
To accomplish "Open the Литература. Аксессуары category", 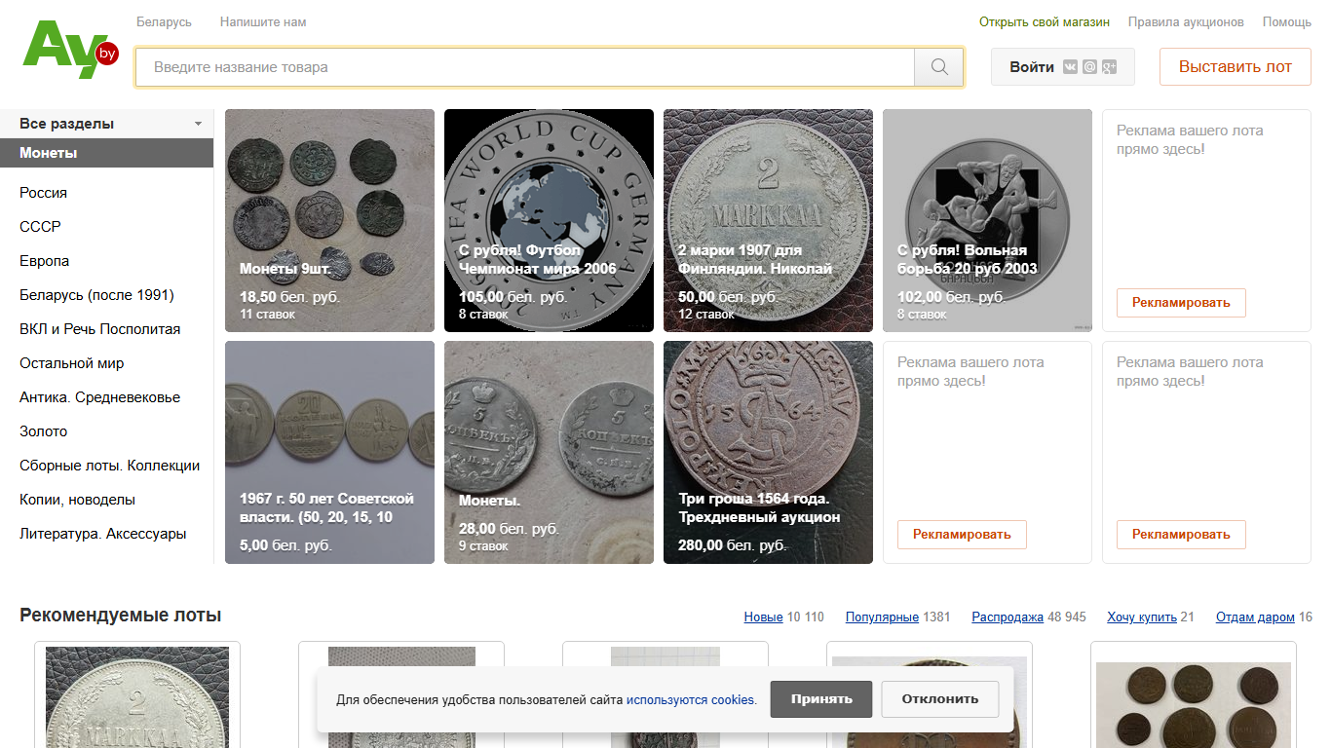I will click(102, 534).
